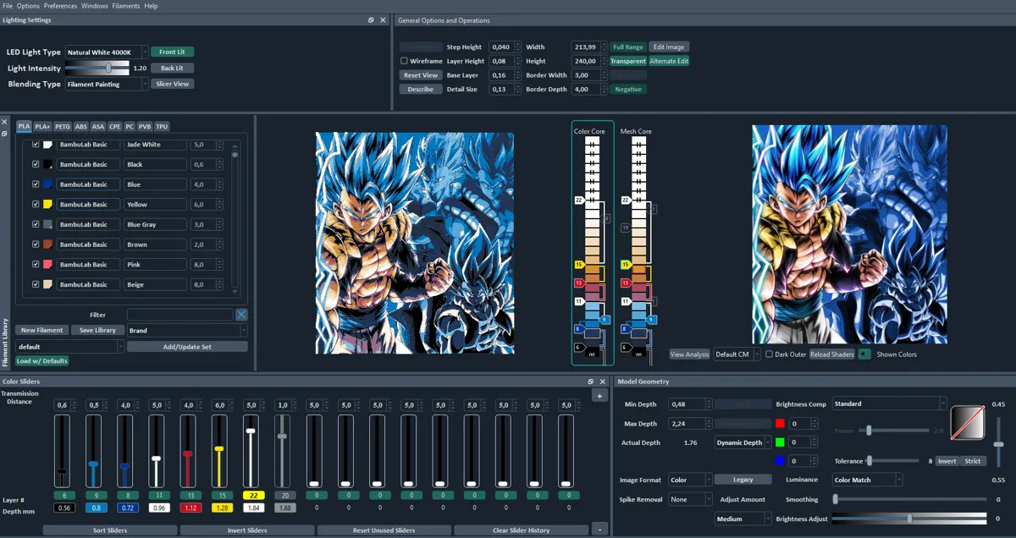Select layer marker 22 in Color Core
The height and width of the screenshot is (538, 1016).
(x=580, y=200)
